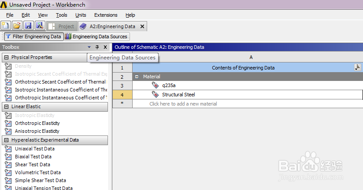
Task: Select Orthotropic Elasticity in toolbox
Action: click(37, 123)
